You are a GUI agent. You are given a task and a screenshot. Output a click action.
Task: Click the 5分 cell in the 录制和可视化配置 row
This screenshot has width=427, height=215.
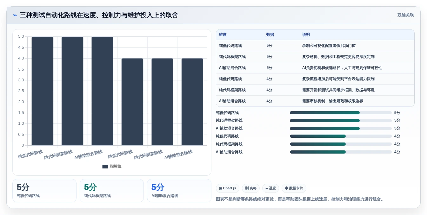(x=270, y=46)
